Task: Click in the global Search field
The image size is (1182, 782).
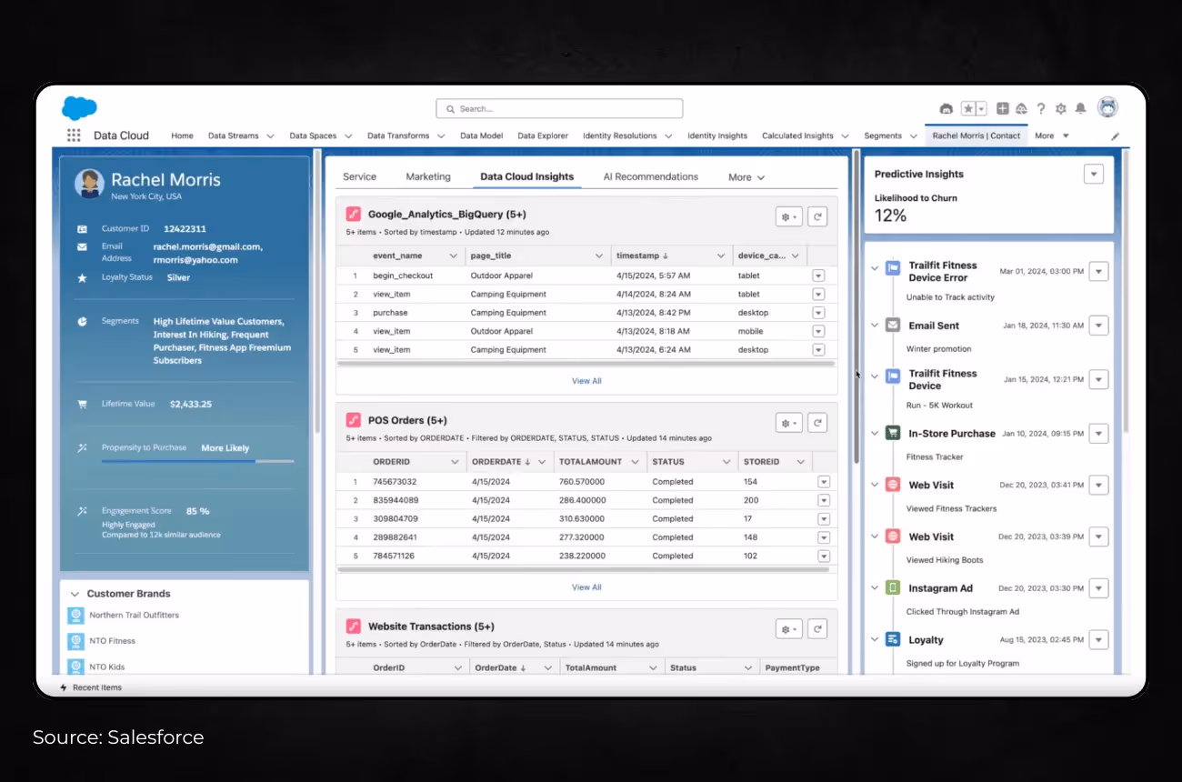Action: coord(559,108)
